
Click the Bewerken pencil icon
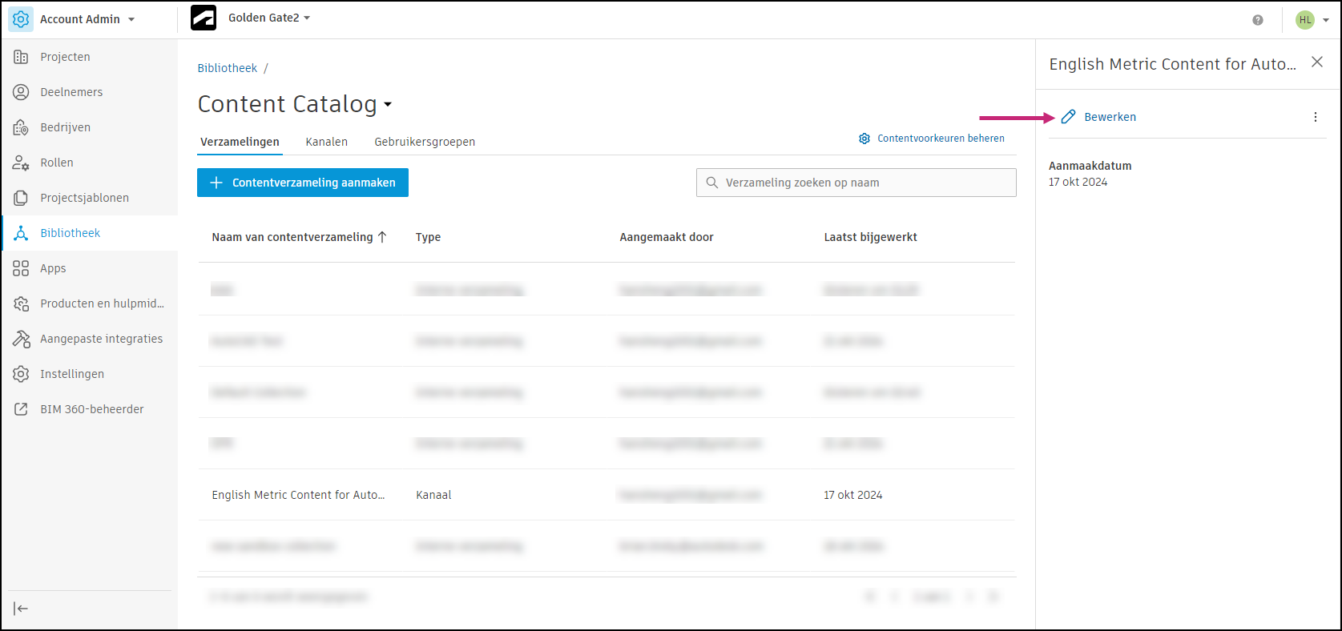[1068, 117]
